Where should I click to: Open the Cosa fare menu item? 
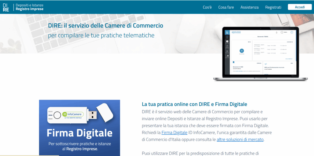tap(226, 7)
